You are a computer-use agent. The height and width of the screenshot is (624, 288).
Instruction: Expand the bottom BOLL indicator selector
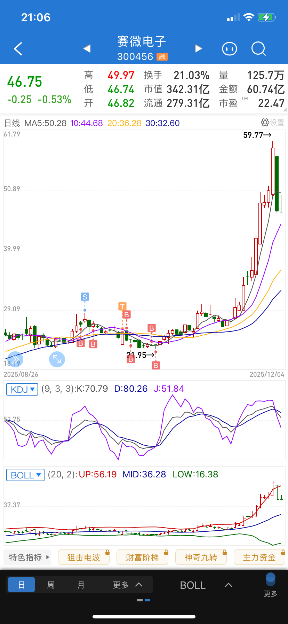(x=229, y=585)
